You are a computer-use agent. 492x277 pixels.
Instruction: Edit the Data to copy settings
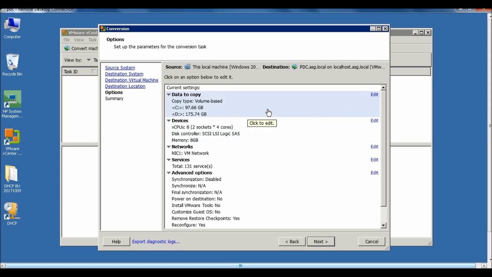coord(374,95)
